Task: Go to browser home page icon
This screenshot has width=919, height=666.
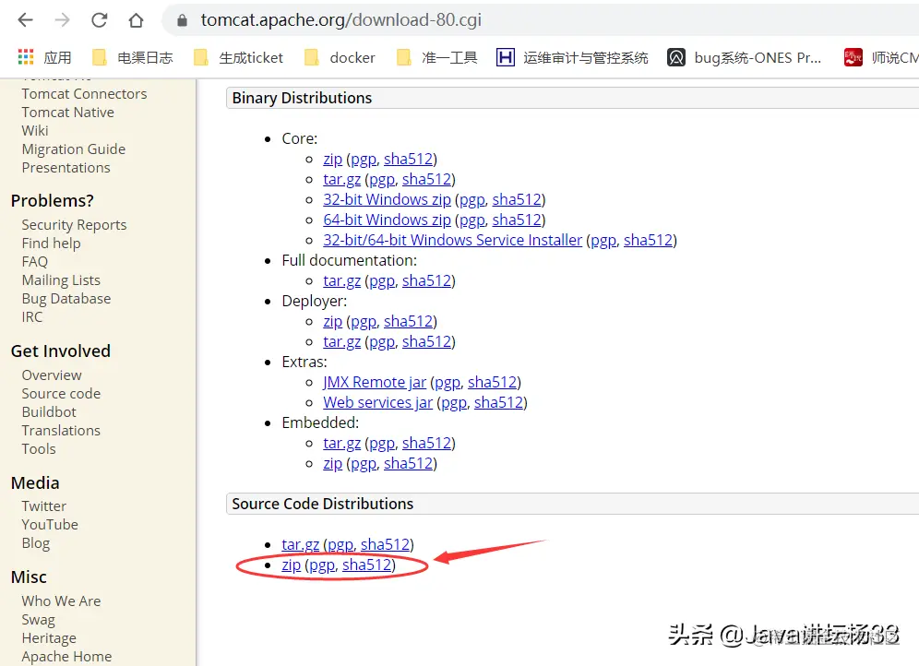Action: (136, 20)
